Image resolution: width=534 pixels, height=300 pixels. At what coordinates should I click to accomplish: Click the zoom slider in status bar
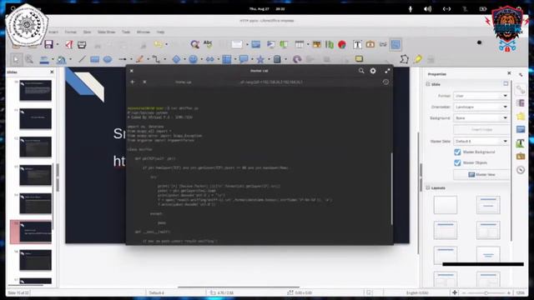[x=486, y=292]
